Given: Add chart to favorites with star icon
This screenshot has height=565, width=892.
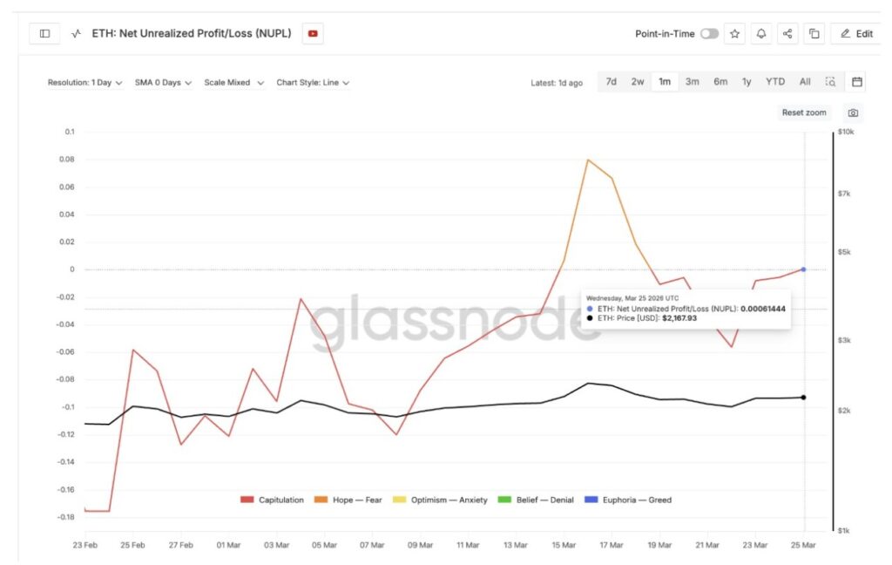Looking at the screenshot, I should pos(734,34).
